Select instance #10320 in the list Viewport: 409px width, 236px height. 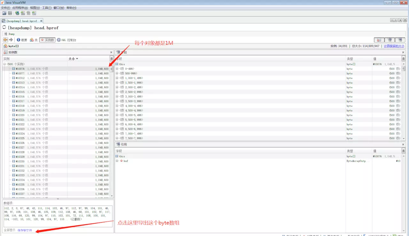pyautogui.click(x=56, y=115)
